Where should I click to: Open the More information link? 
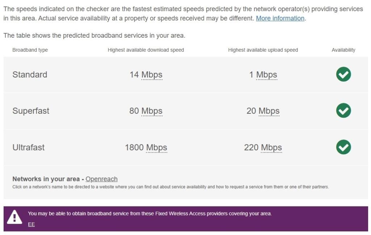280,18
